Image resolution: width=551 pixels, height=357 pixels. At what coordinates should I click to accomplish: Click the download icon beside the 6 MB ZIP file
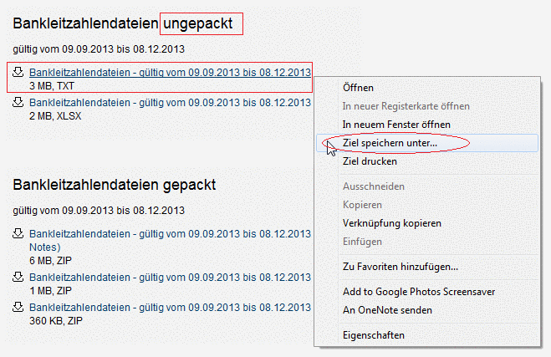click(18, 233)
